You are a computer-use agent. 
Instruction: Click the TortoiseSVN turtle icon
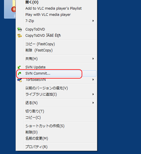pos(19,80)
